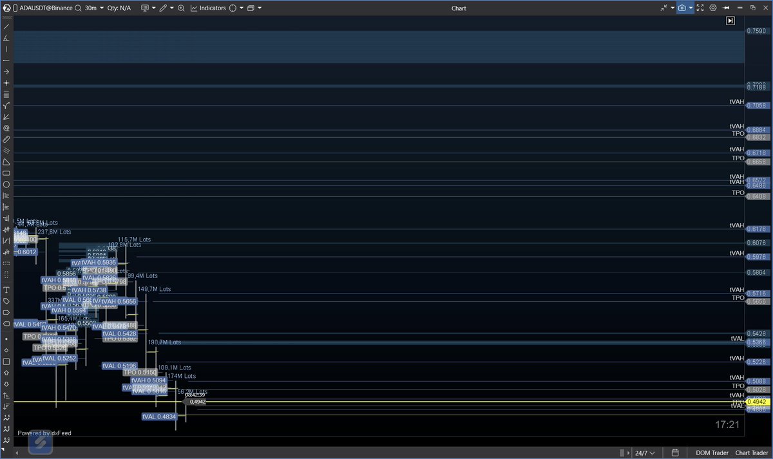The image size is (773, 459).
Task: Click the ADAUSDT@Binance symbol field
Action: point(46,8)
